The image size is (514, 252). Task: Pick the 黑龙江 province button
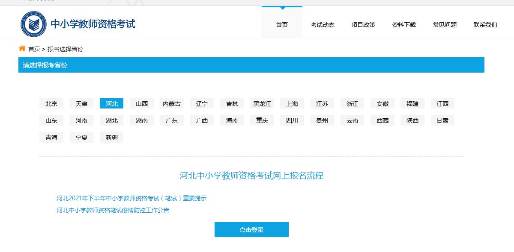point(262,103)
